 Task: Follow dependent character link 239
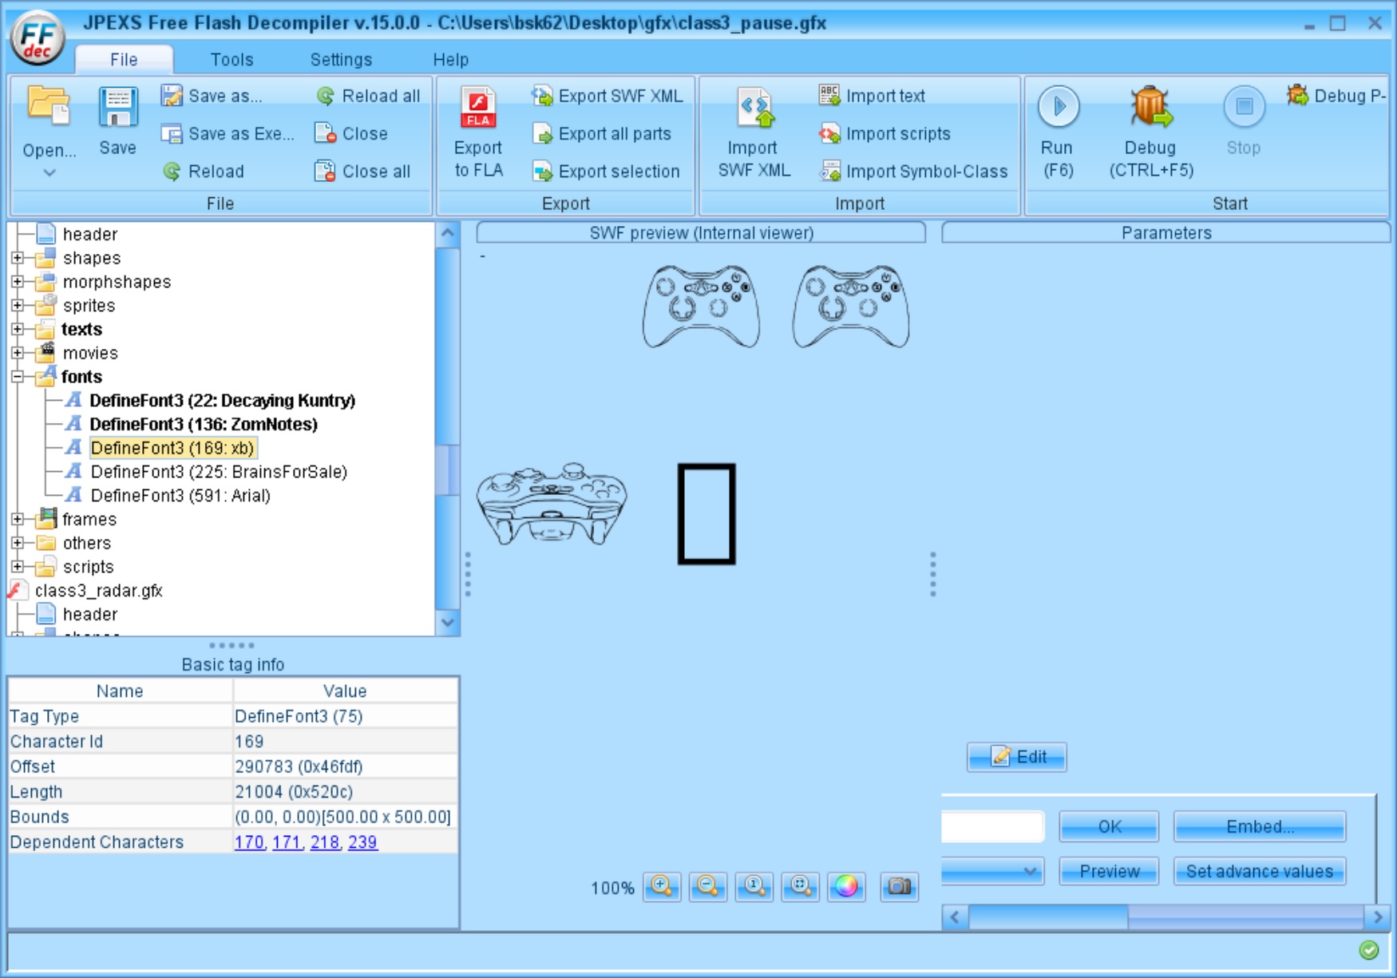pyautogui.click(x=362, y=842)
